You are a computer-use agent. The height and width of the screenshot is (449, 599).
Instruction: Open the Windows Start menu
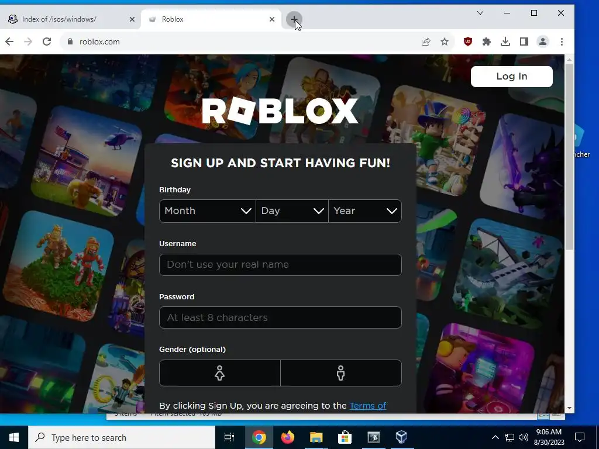14,437
